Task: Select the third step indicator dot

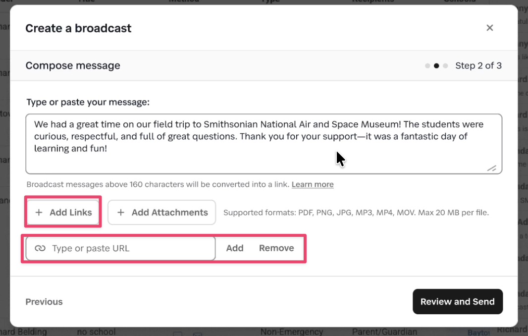Action: 445,66
